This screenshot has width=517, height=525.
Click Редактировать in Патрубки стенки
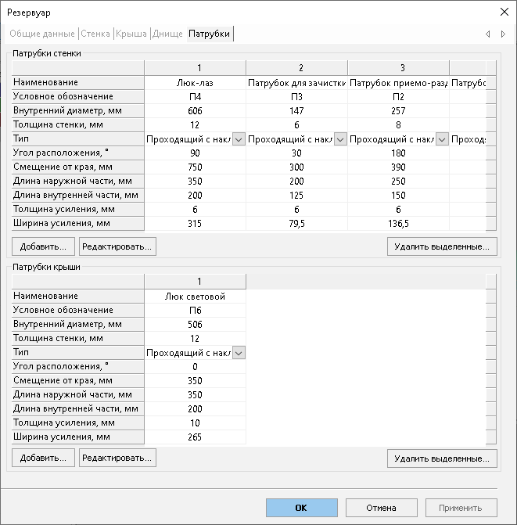pyautogui.click(x=117, y=246)
